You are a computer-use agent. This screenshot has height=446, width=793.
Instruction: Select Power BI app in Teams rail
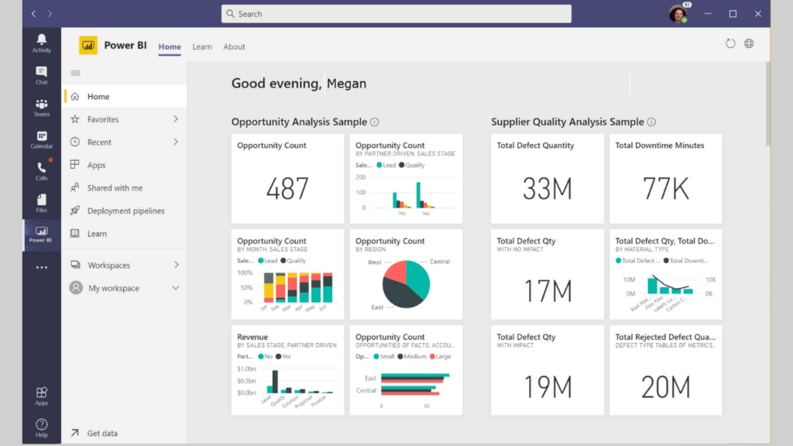(42, 235)
